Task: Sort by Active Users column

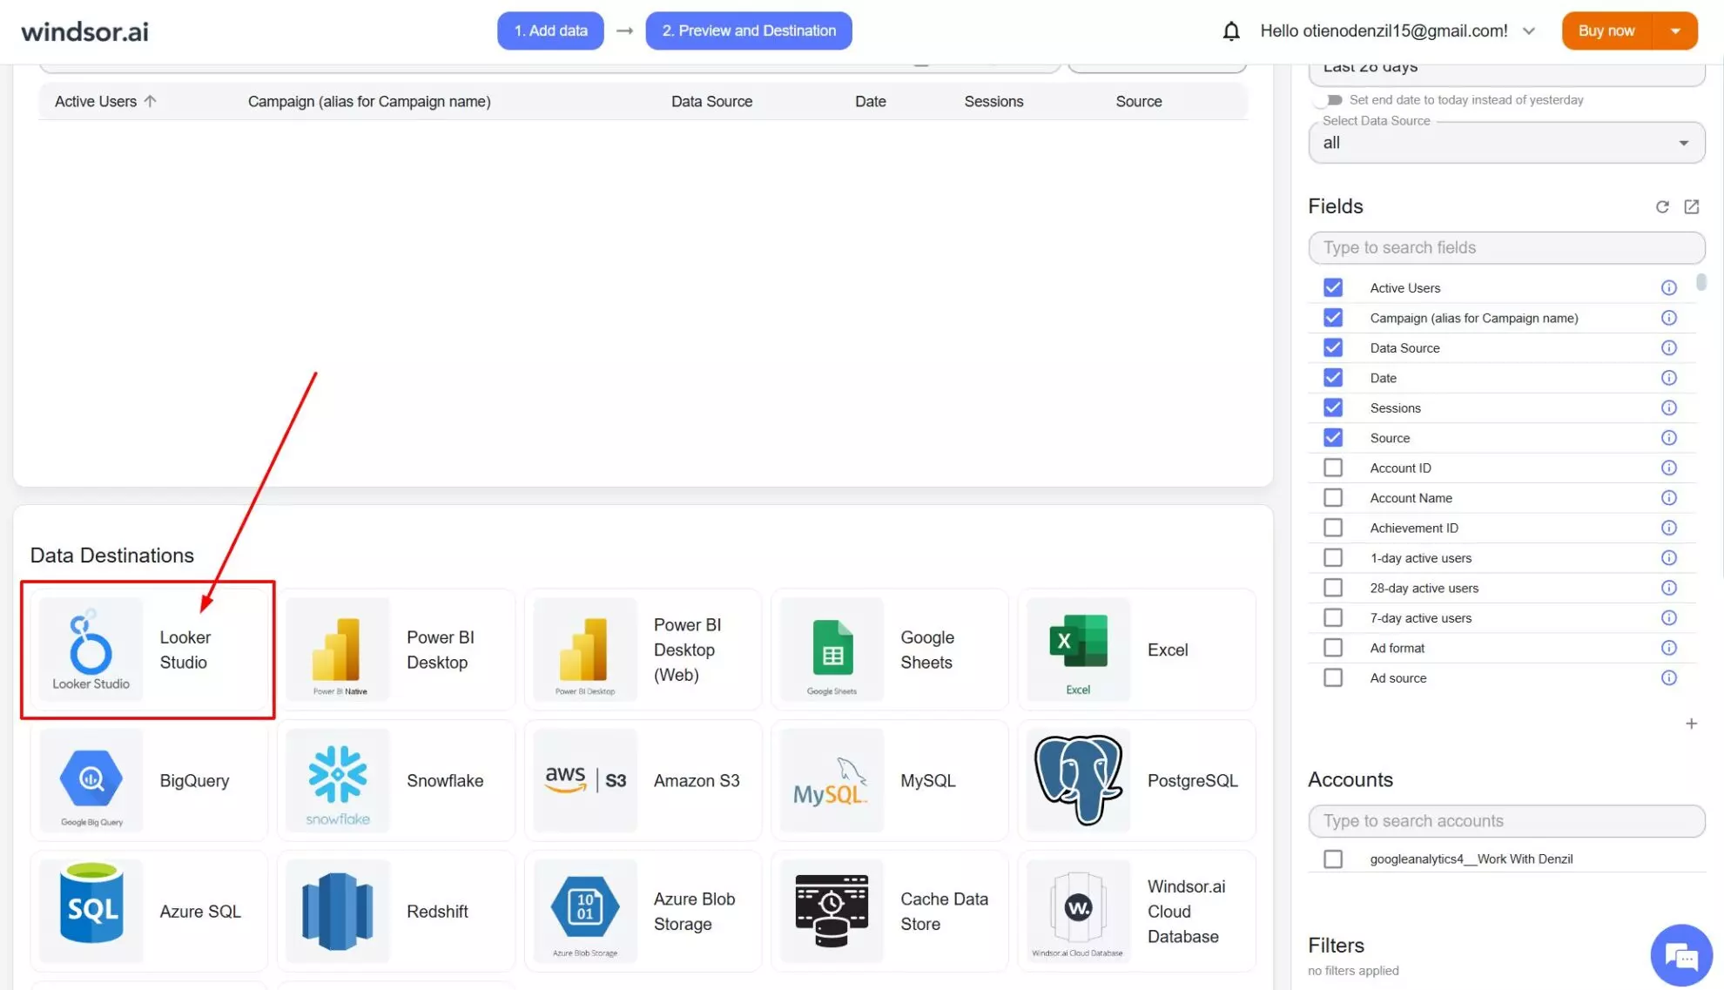Action: [105, 101]
